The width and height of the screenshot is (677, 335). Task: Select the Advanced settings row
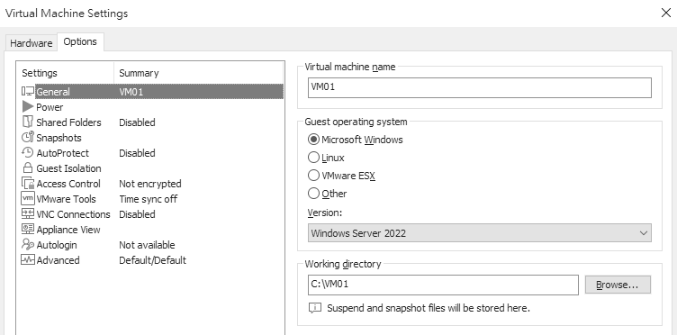click(x=152, y=260)
